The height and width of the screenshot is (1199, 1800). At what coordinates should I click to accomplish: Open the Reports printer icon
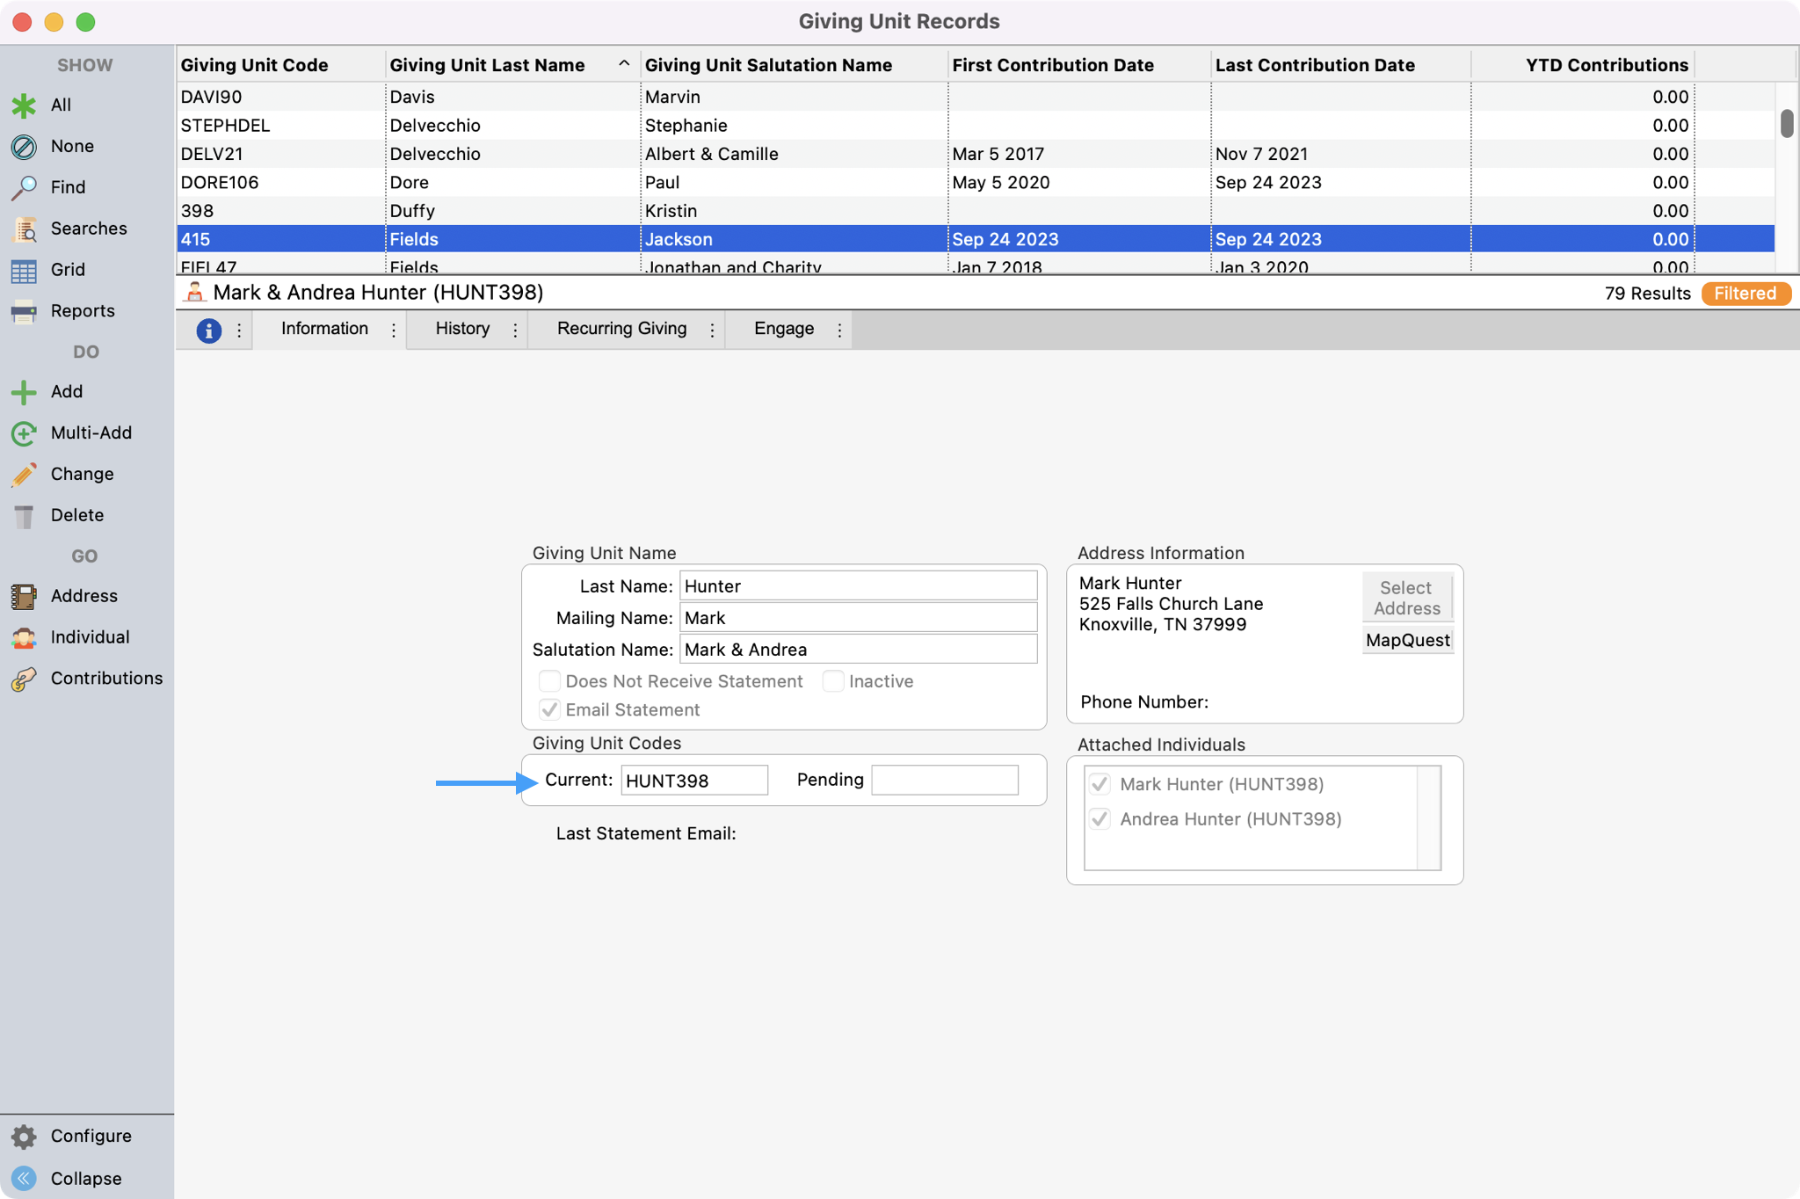point(24,311)
